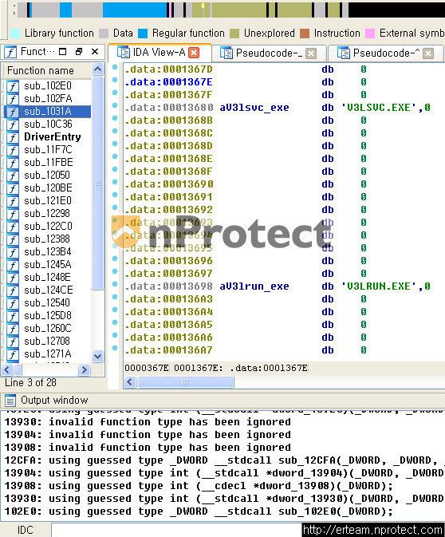Close the IDA View-A tab
Screen dimensions: 445x537
(x=194, y=53)
